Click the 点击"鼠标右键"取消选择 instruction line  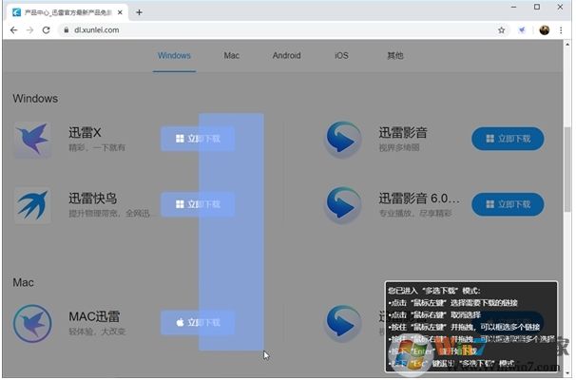coord(434,315)
